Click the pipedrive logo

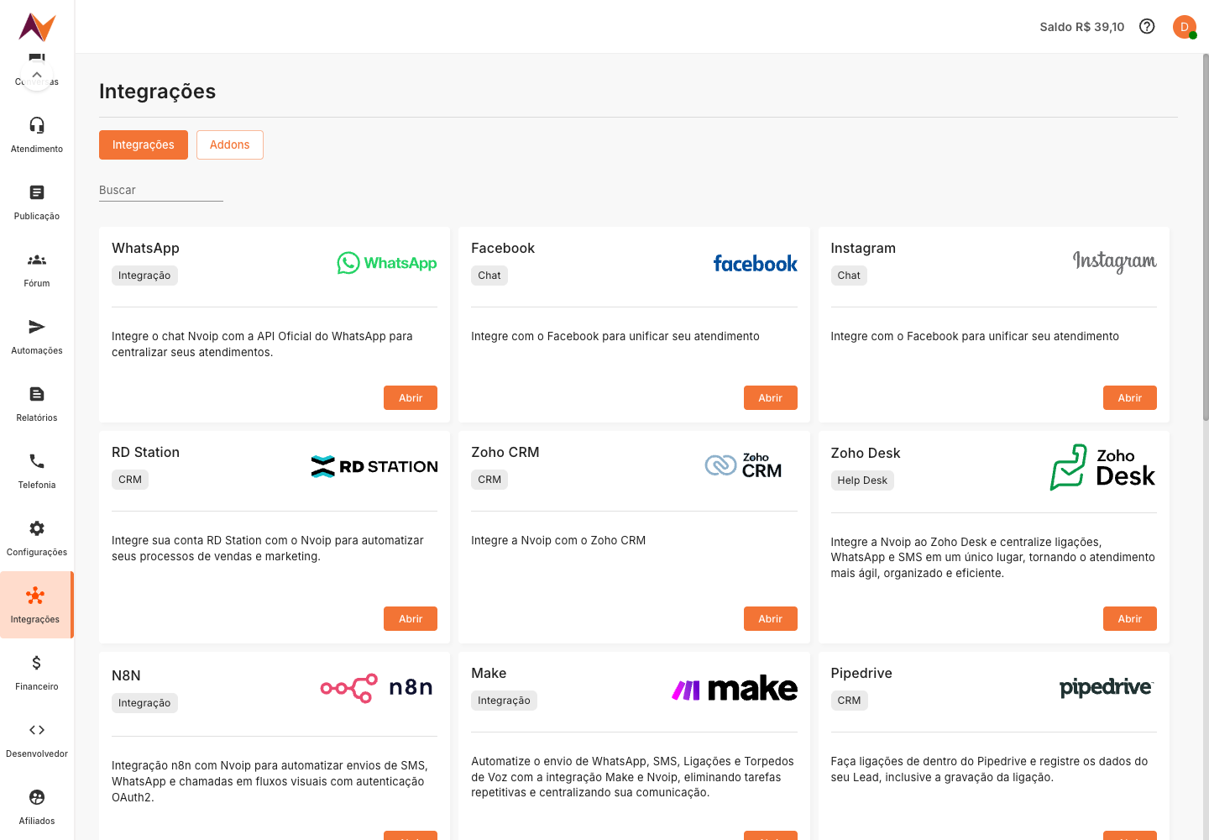coord(1107,688)
